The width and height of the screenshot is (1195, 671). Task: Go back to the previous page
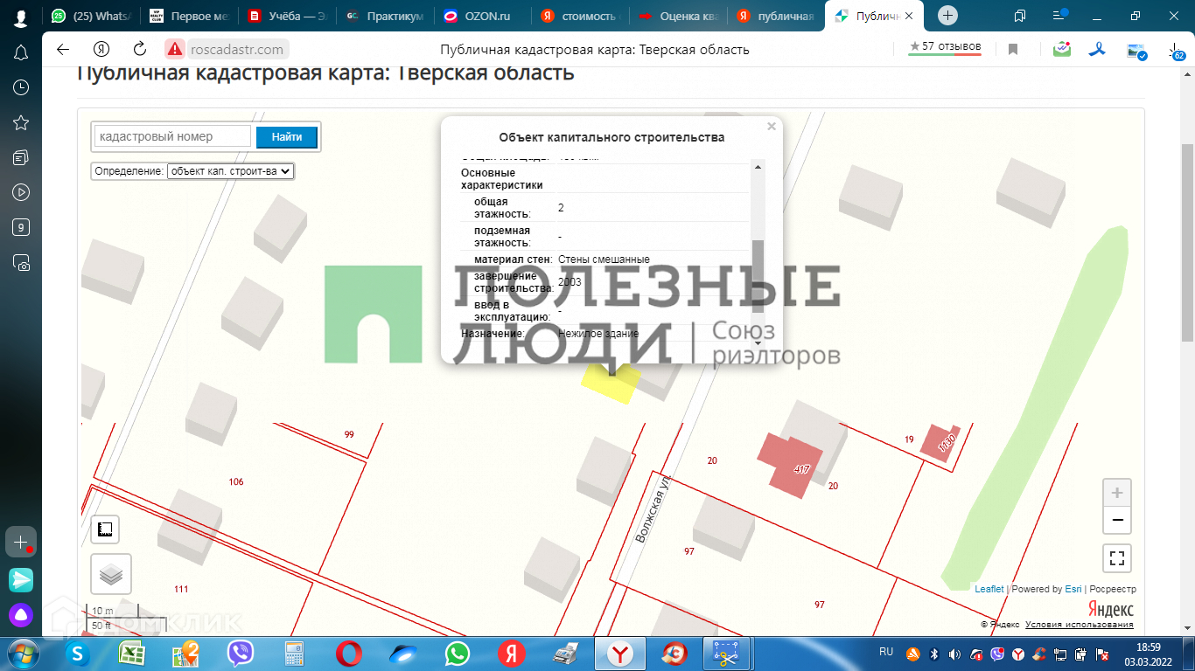(63, 49)
